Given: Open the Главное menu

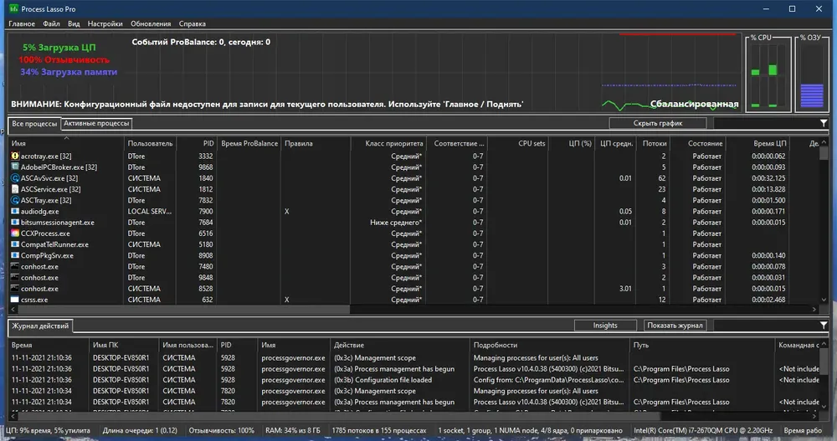Looking at the screenshot, I should (22, 23).
